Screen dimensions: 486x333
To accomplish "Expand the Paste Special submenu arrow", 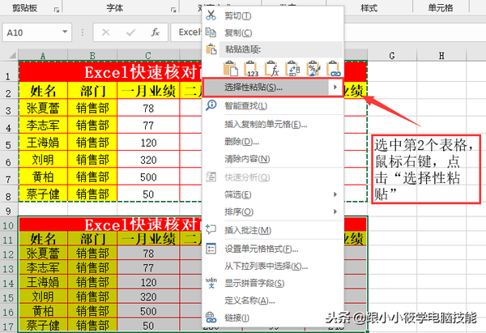I will click(335, 88).
